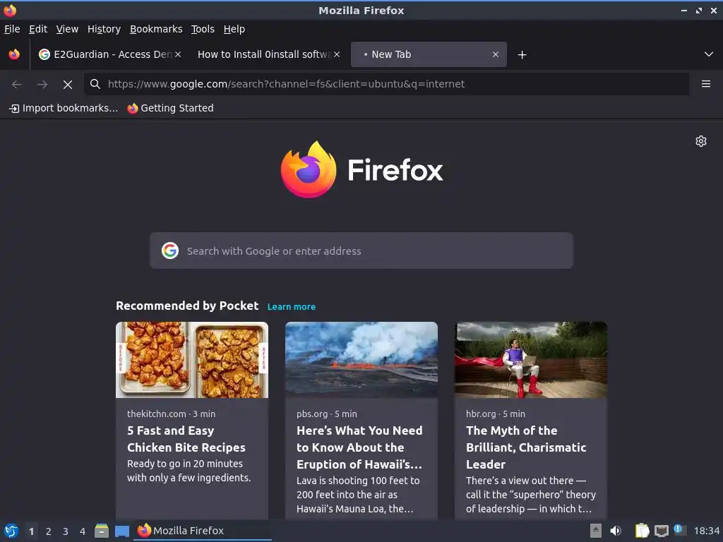Stop loading the page

coord(68,85)
